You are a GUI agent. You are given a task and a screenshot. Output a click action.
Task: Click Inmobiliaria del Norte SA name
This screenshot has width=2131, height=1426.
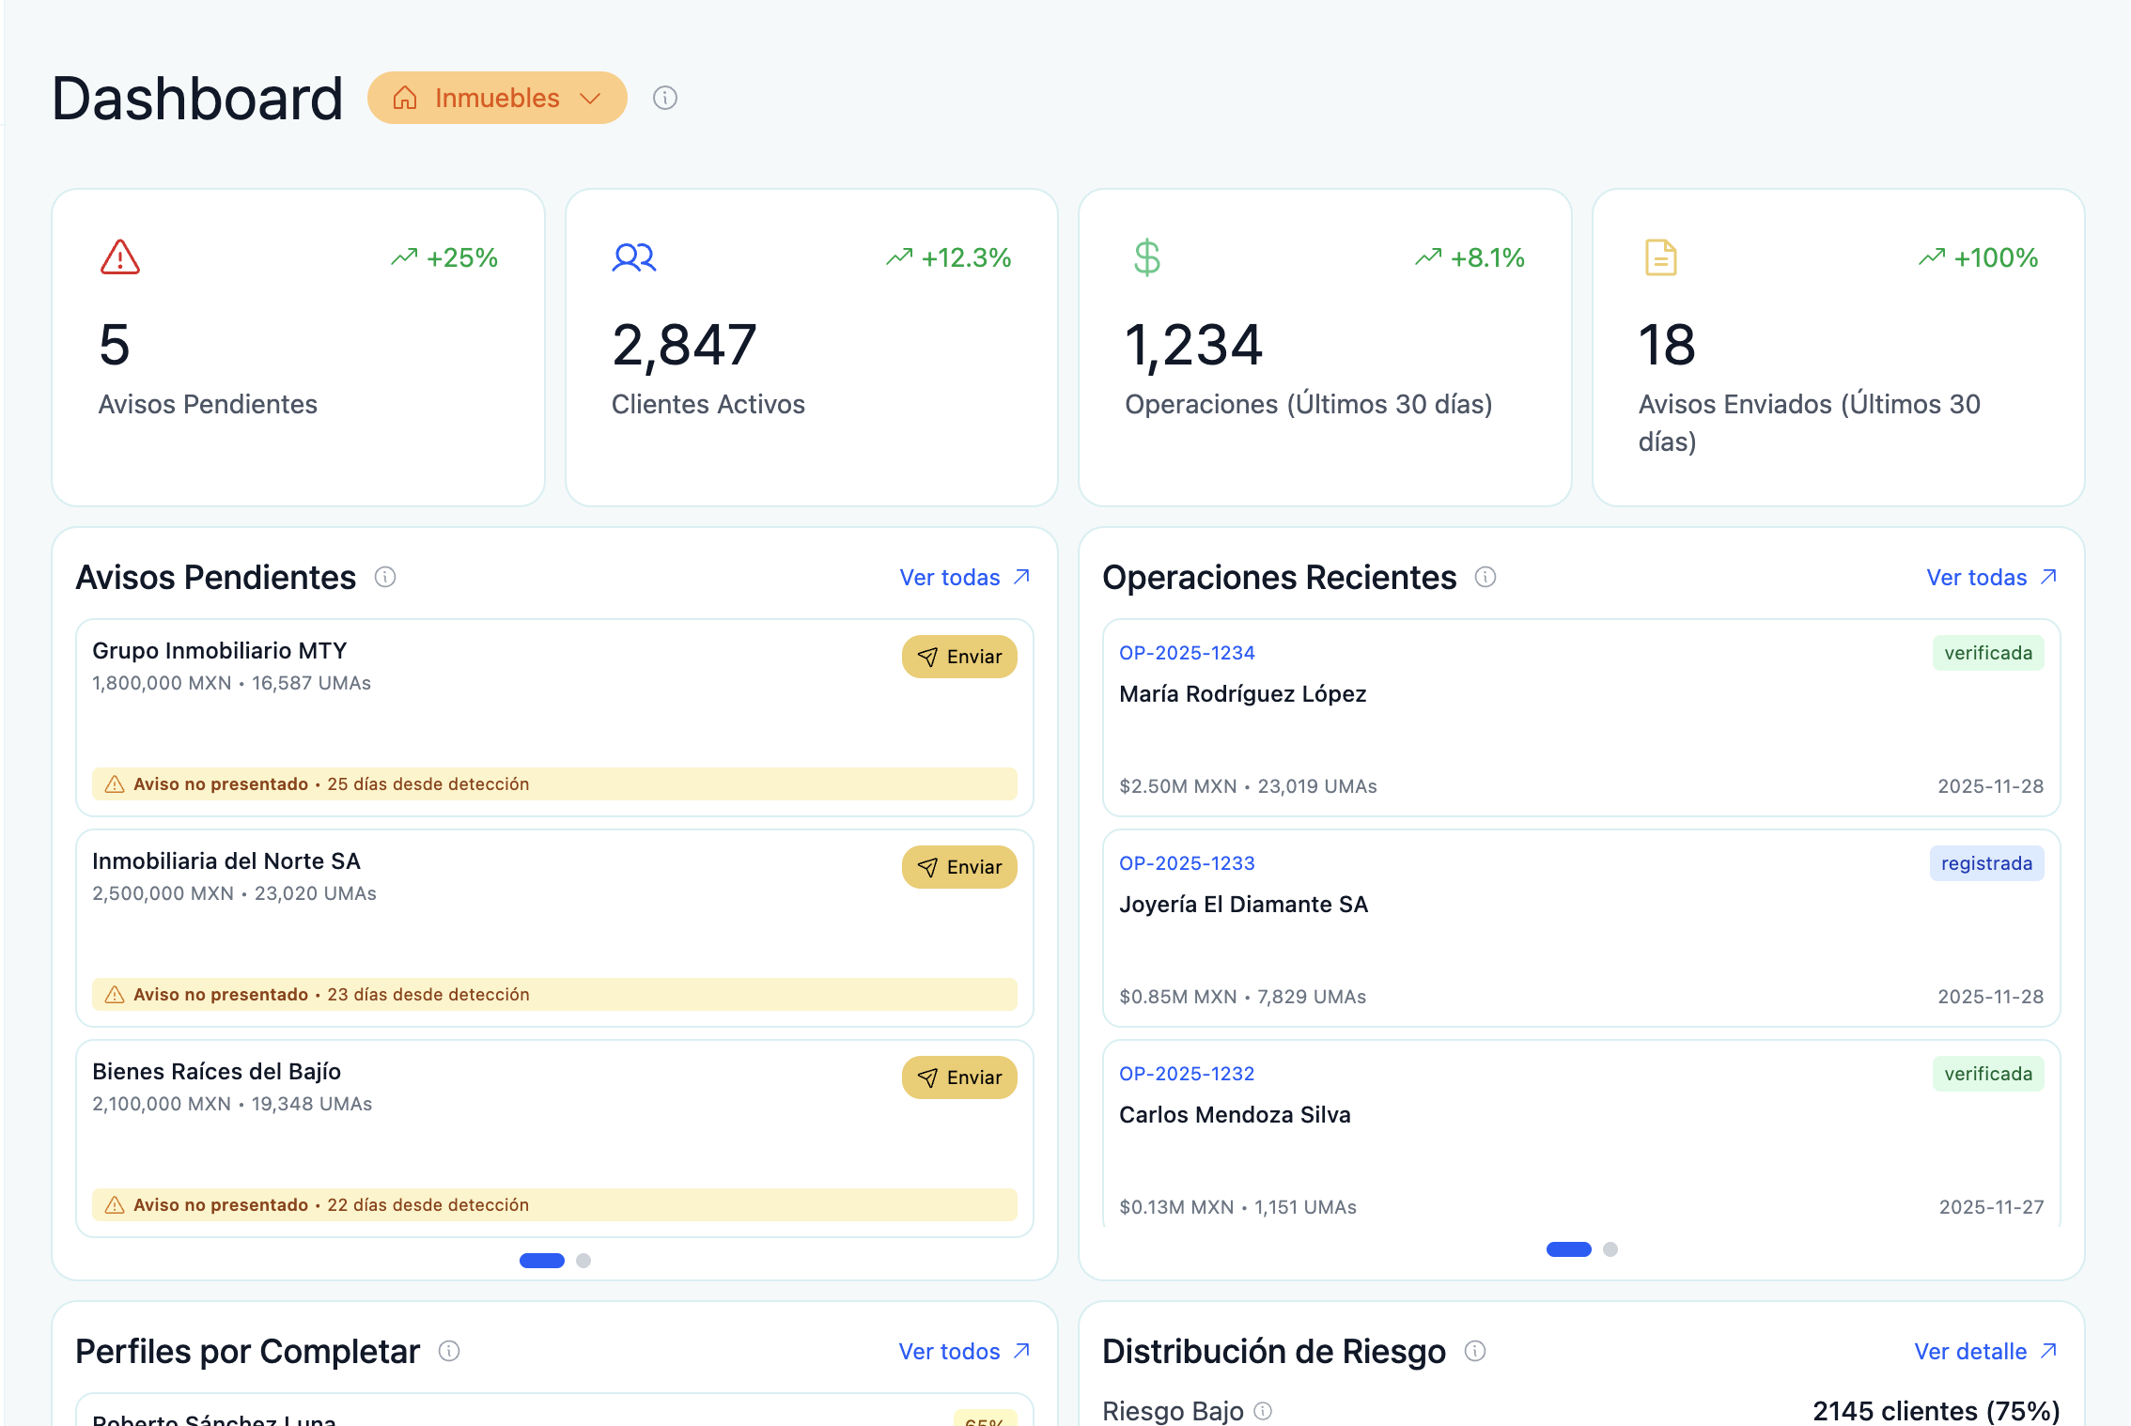coord(226,861)
